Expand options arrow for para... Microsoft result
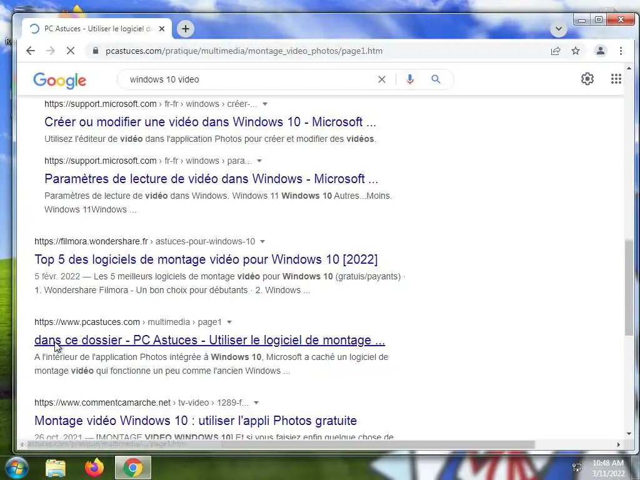This screenshot has height=480, width=640. click(x=259, y=161)
